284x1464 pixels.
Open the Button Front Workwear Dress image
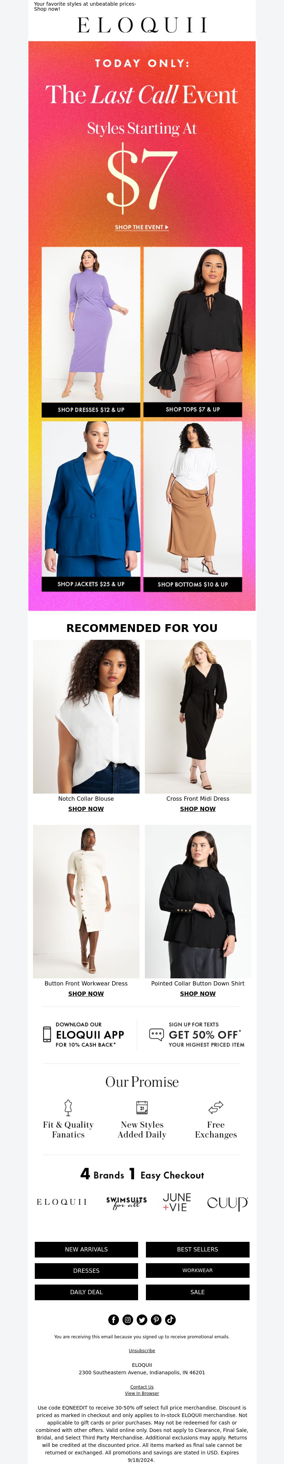click(x=86, y=901)
